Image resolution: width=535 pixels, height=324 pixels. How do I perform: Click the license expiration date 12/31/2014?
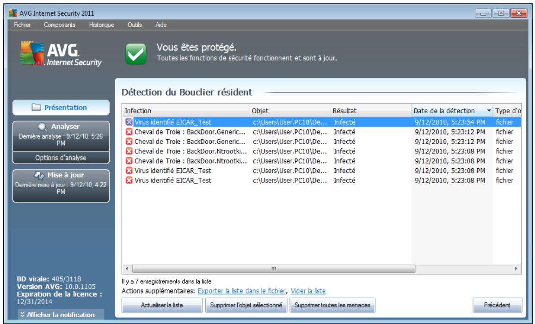[35, 301]
